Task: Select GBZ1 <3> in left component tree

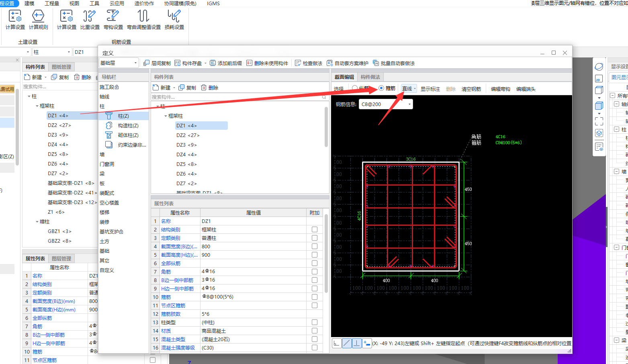Action: 59,231
